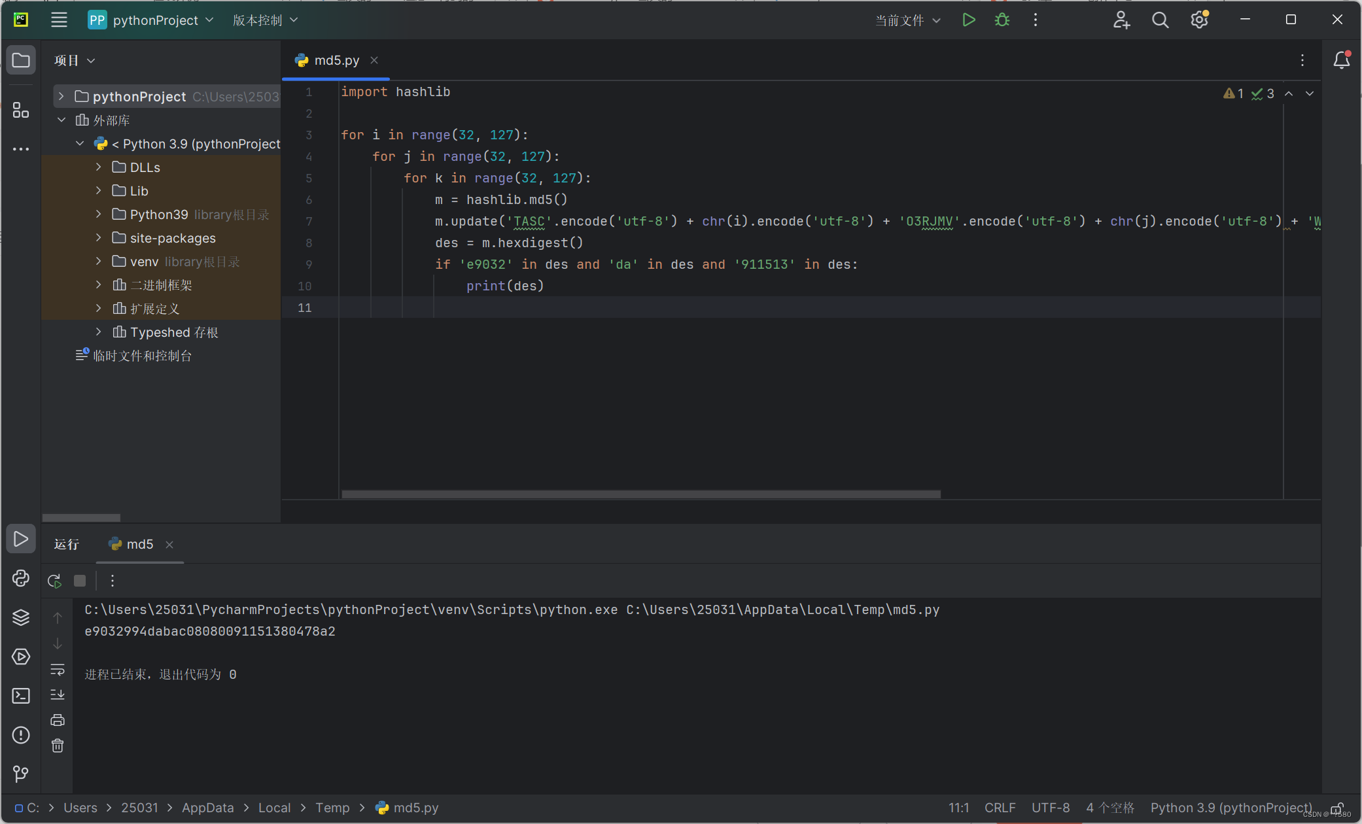Select the md5.py editor tab

tap(336, 60)
